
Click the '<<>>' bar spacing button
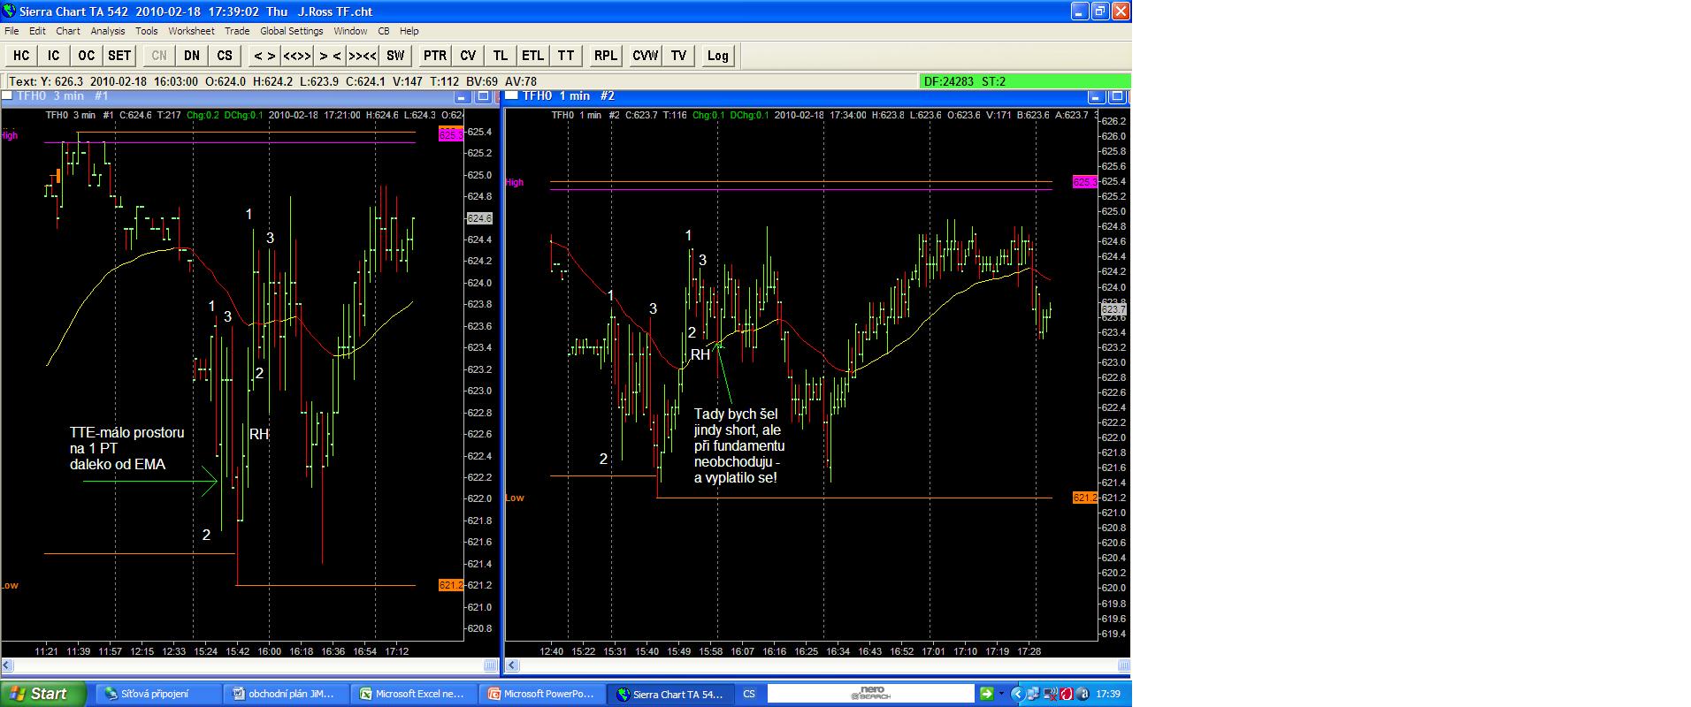(x=297, y=56)
